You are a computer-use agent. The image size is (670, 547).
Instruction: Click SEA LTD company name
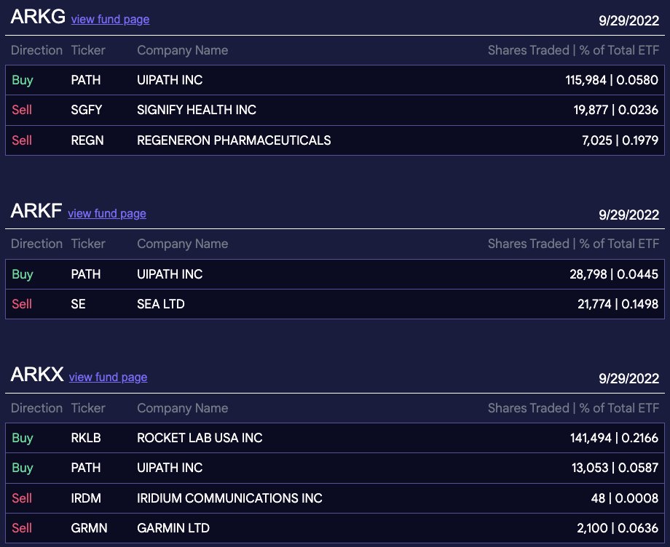point(161,304)
